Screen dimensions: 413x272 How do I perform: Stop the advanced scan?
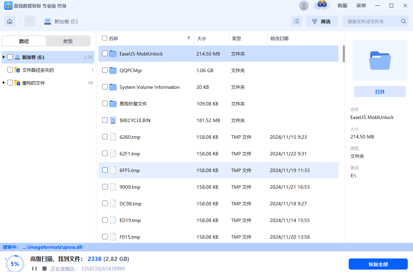point(44,269)
